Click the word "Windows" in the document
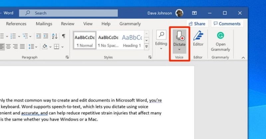The width and height of the screenshot is (266, 139). click(69, 119)
